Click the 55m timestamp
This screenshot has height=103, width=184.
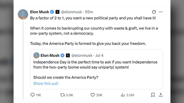click(89, 12)
